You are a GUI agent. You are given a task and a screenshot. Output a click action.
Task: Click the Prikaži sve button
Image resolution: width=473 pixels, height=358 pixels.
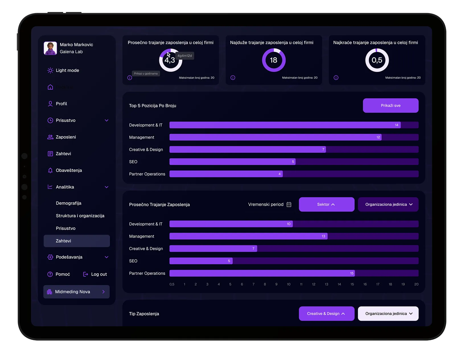pyautogui.click(x=390, y=105)
